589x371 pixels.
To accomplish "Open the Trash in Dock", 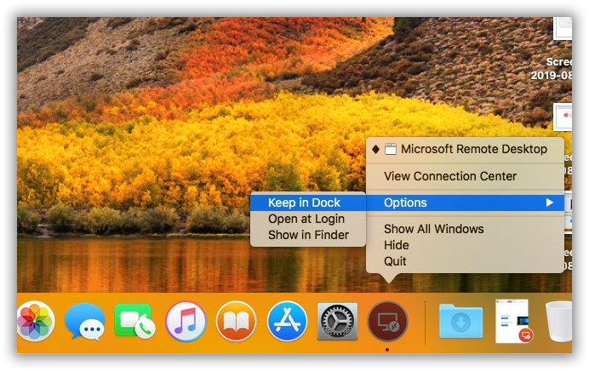I will [560, 322].
